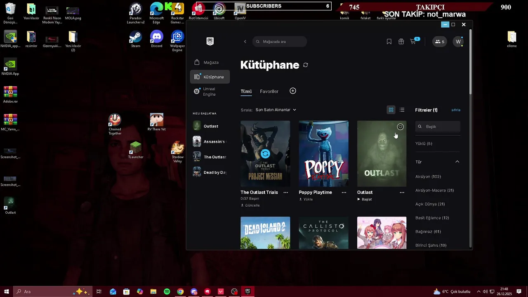Select the RV There Yet desktop icon
The height and width of the screenshot is (297, 528).
coord(157,123)
